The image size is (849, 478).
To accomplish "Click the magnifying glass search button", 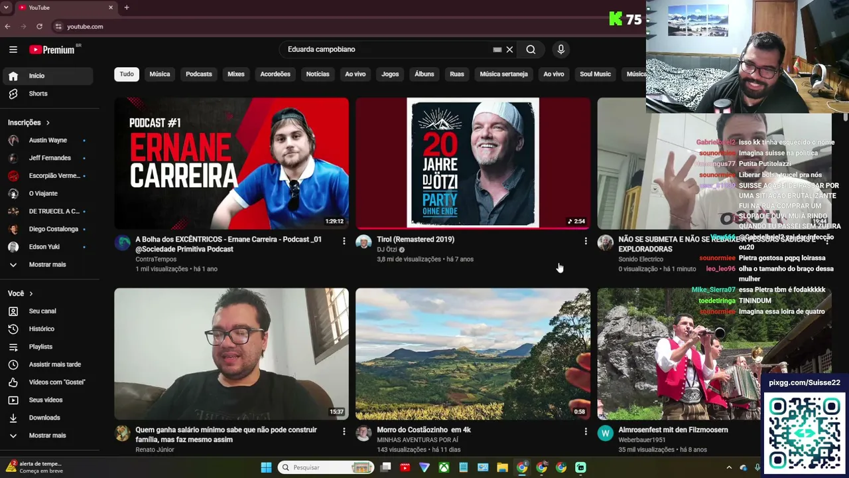I will 531,50.
